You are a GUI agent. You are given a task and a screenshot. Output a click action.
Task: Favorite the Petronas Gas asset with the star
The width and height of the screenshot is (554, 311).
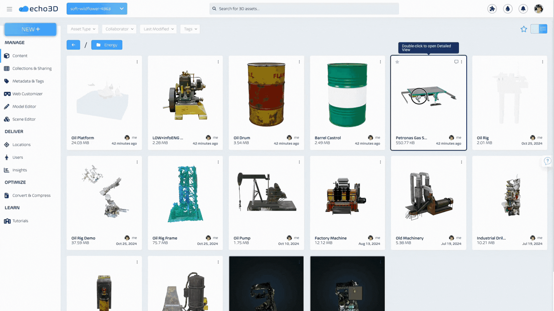[397, 62]
